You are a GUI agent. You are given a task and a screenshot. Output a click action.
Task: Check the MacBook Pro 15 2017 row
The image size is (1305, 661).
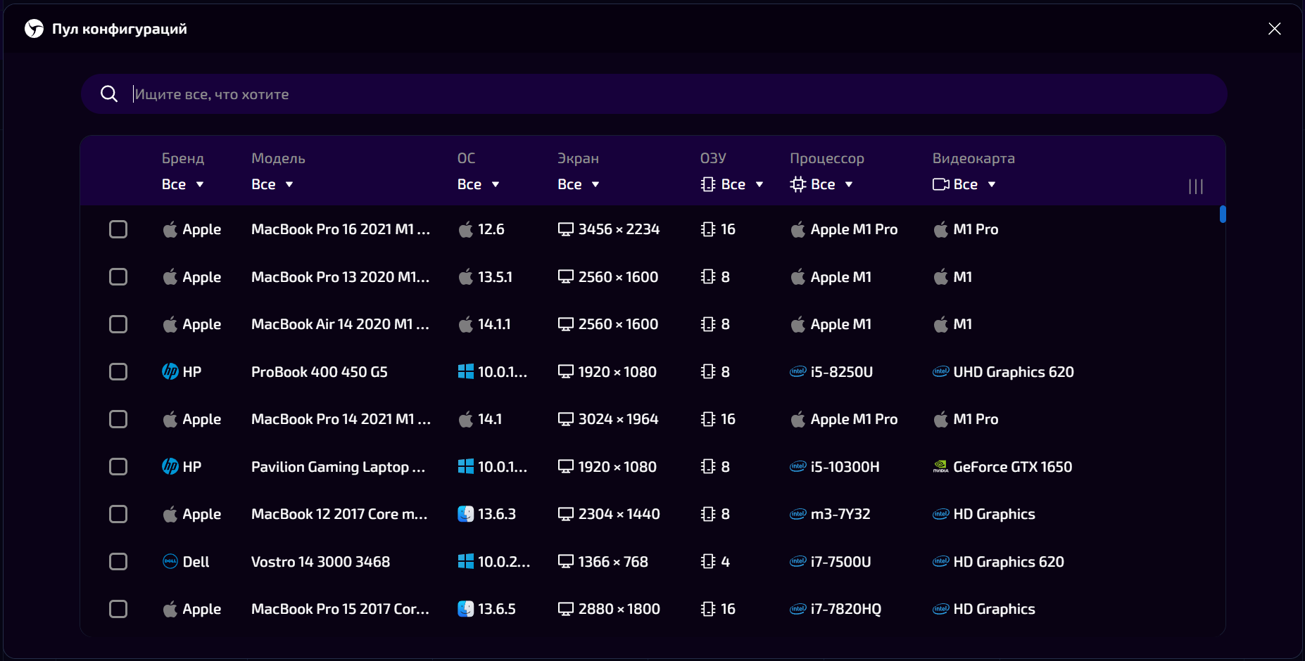pos(118,609)
